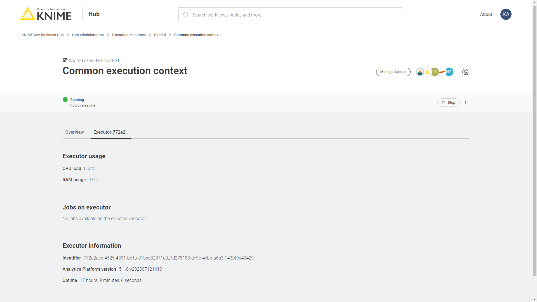Click the three-dot overflow menu icon
Screen dimensions: 537x302
(x=465, y=102)
